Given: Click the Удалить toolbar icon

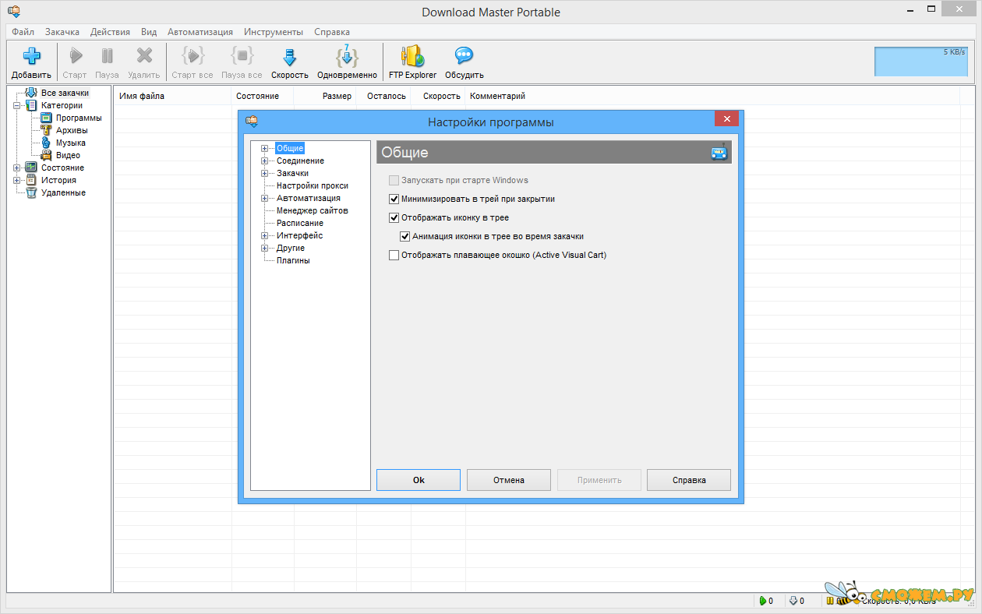Looking at the screenshot, I should [144, 56].
